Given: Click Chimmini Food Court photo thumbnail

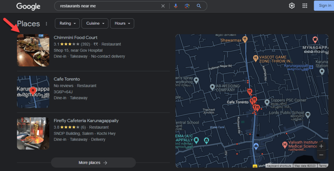Looking at the screenshot, I should point(33,50).
